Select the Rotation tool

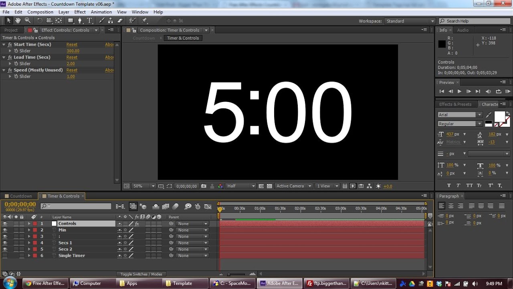pyautogui.click(x=40, y=20)
